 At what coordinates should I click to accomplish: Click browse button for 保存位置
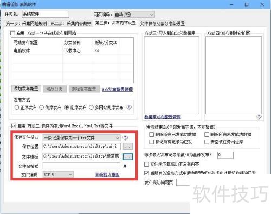[128, 147]
